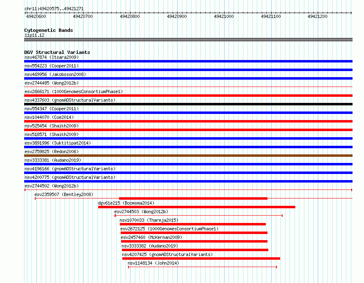Select nsv4200775 (gnomADStructuralVariants) label

point(70,177)
